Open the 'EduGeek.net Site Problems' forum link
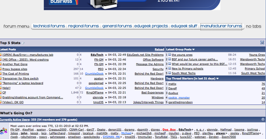Screen dimensions: 266x139 (x=145, y=55)
